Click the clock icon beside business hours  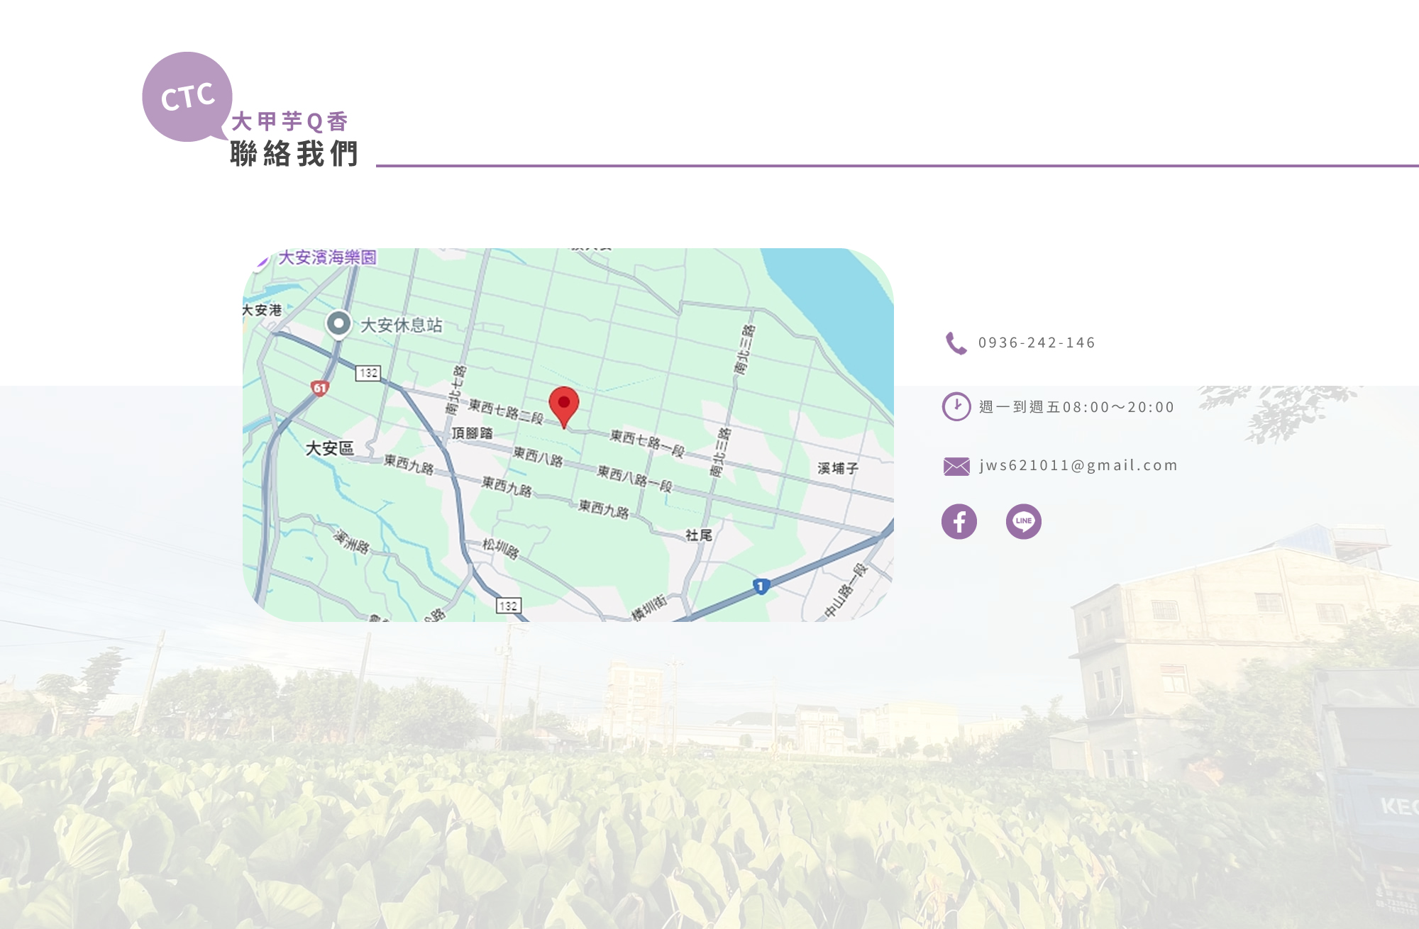point(956,407)
